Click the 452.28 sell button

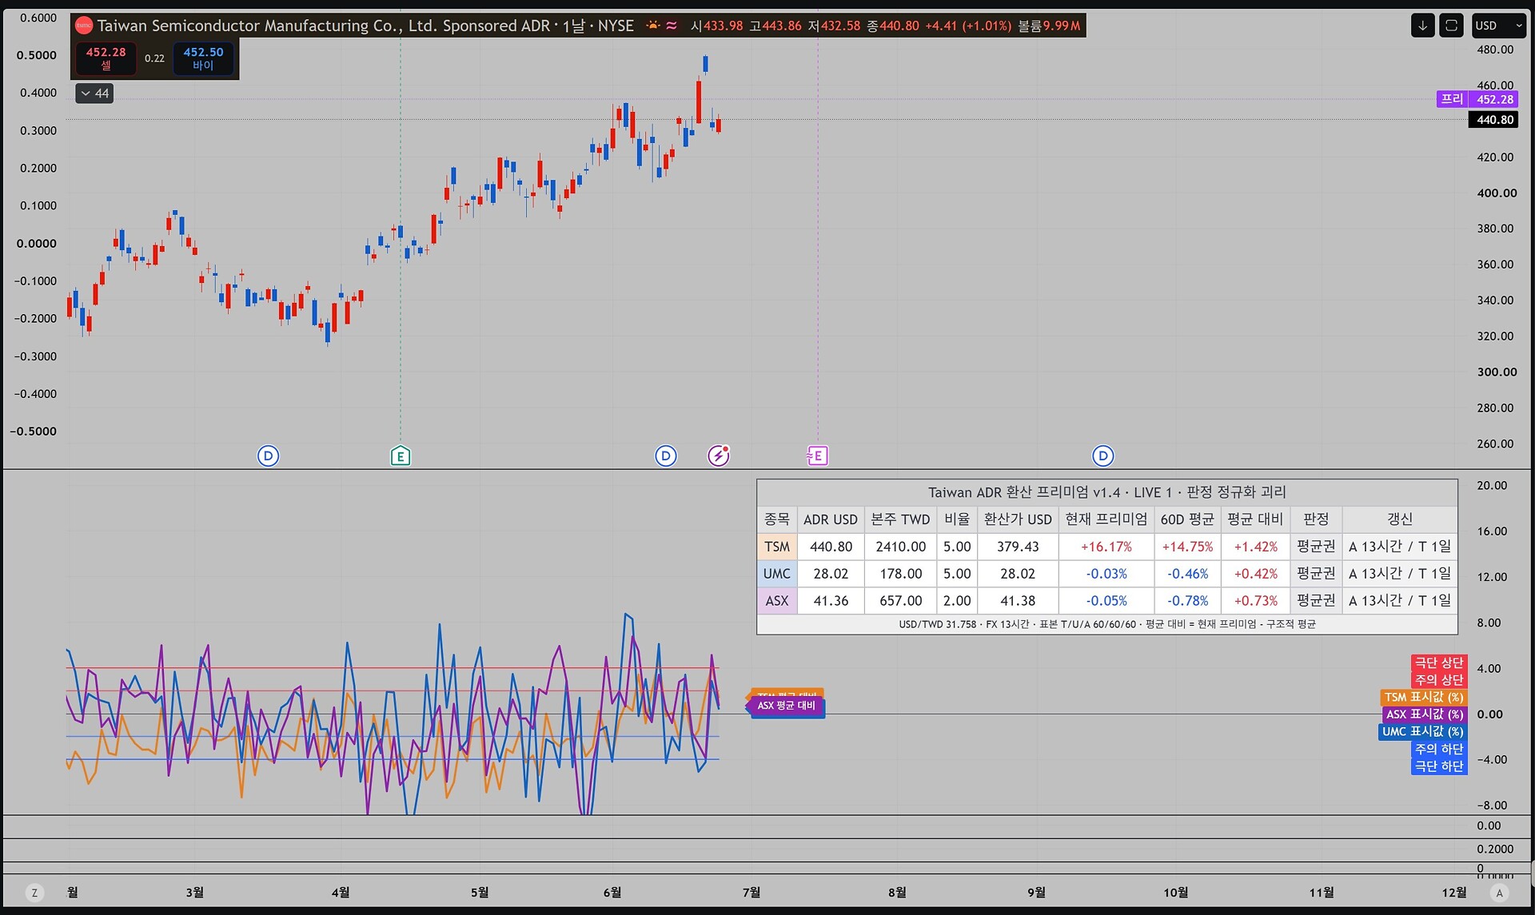click(106, 58)
